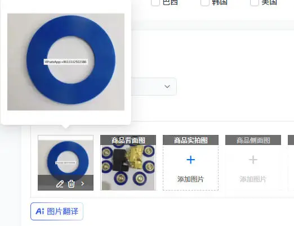Image resolution: width=294 pixels, height=226 pixels.
Task: Open the 图片翻译 AI translation button
Action: coord(57,211)
